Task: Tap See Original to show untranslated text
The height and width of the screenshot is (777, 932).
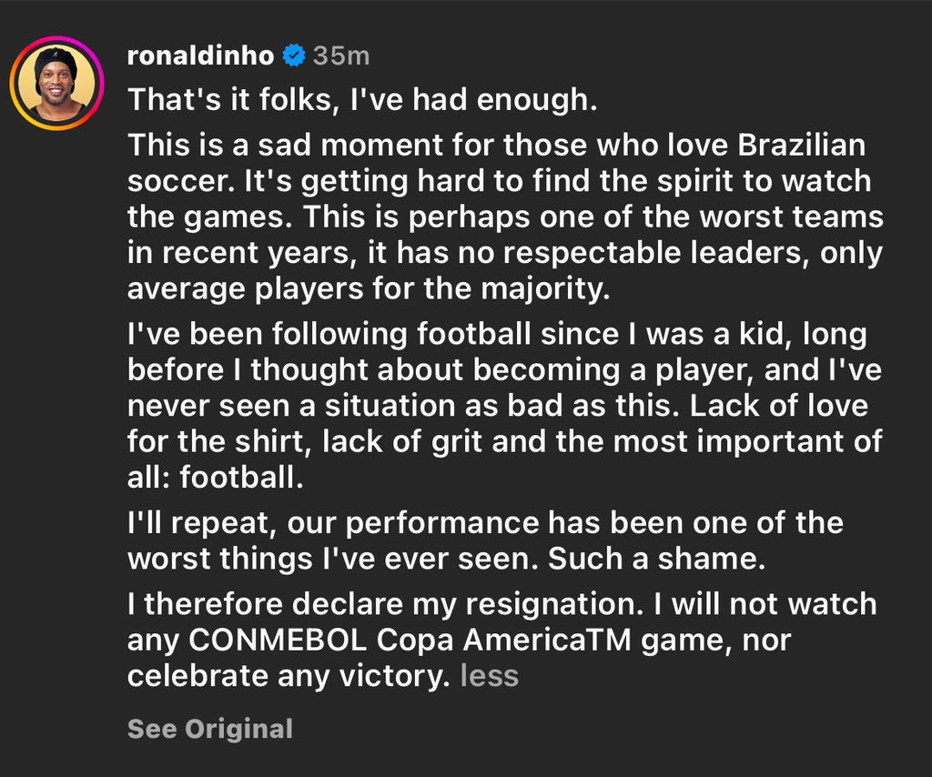Action: point(210,729)
